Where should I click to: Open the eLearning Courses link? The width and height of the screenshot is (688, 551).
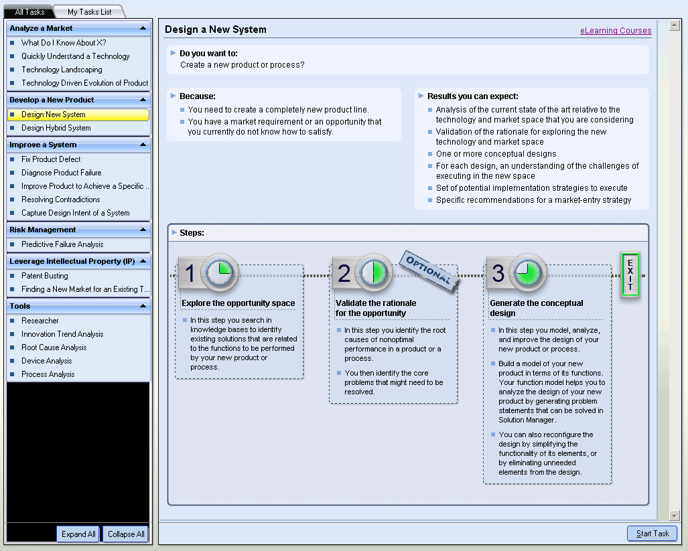coord(616,31)
